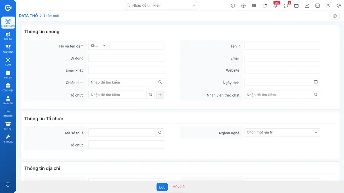Click the Nhân viên trực chat search input
This screenshot has height=193, width=344.
point(278,95)
